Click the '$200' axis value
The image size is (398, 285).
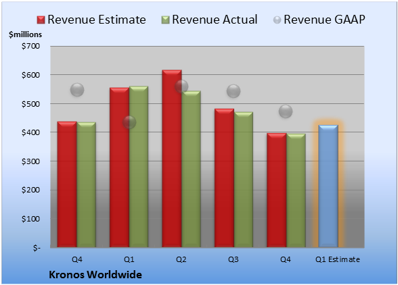30,190
